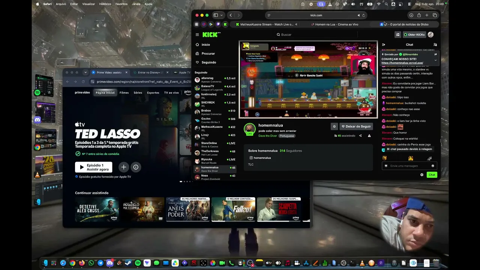The height and width of the screenshot is (270, 480).
Task: Collapse the chat panel with arrow icon
Action: coord(383,45)
